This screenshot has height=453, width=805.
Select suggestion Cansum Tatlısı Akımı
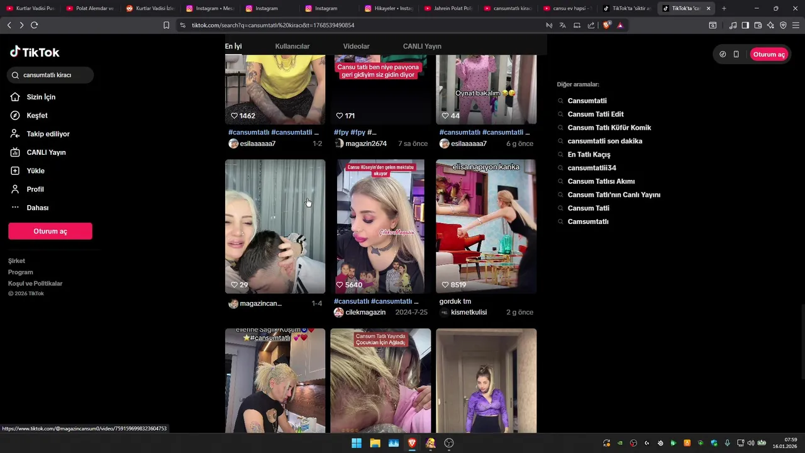click(x=601, y=181)
